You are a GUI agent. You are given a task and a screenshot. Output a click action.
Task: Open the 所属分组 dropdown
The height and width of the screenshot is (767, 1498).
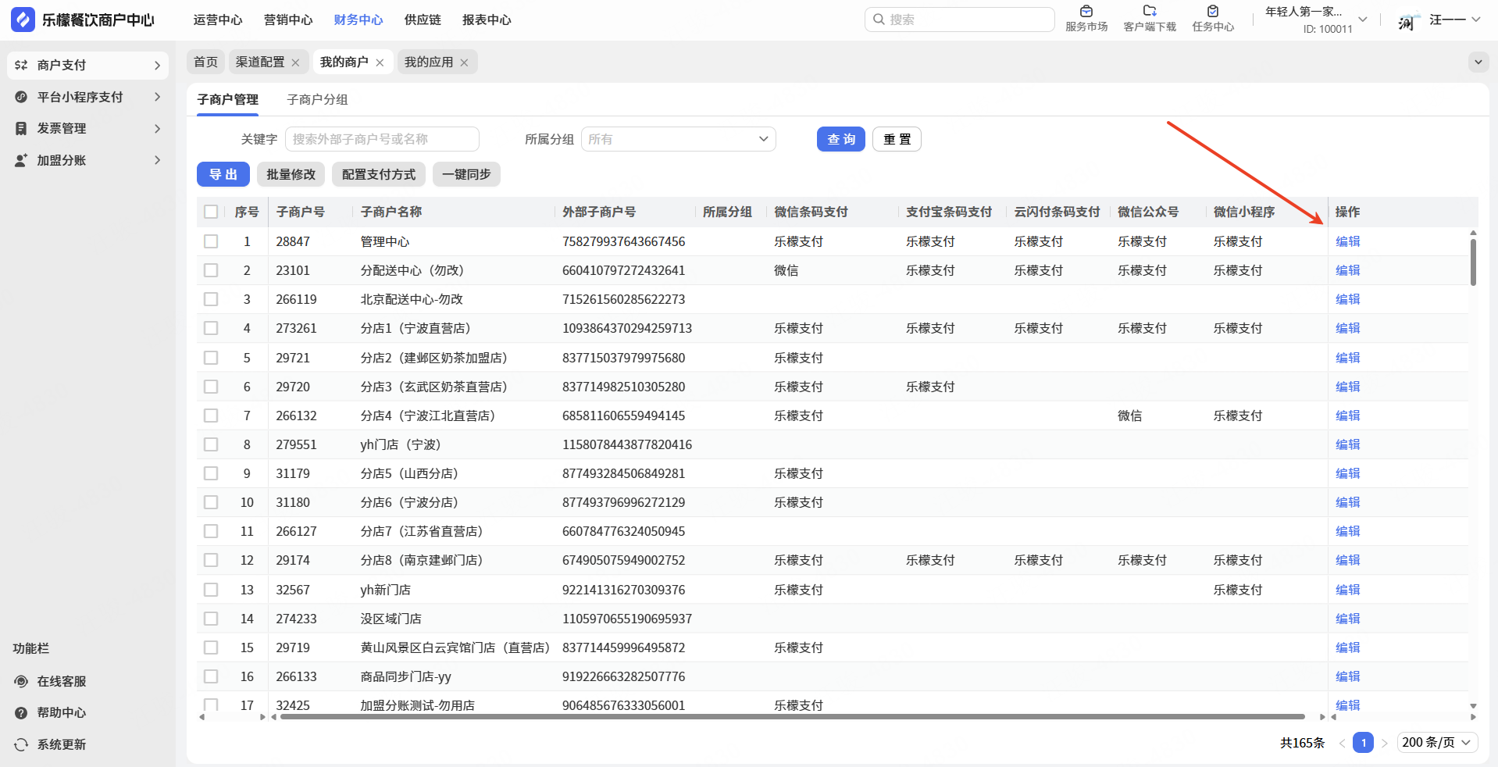tap(678, 139)
